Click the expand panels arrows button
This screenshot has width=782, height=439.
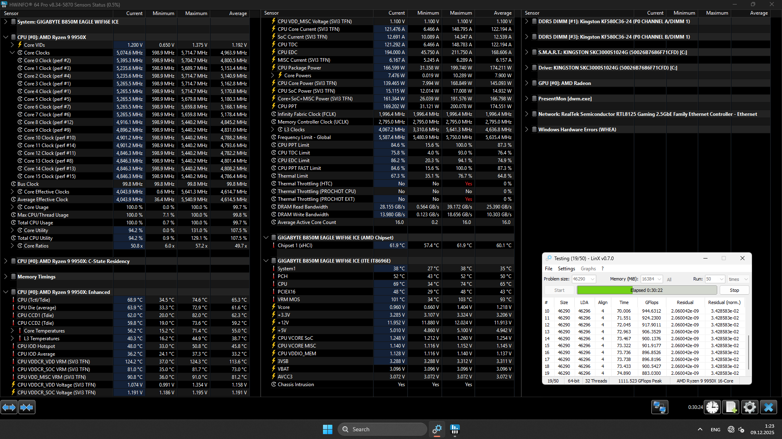[9, 407]
